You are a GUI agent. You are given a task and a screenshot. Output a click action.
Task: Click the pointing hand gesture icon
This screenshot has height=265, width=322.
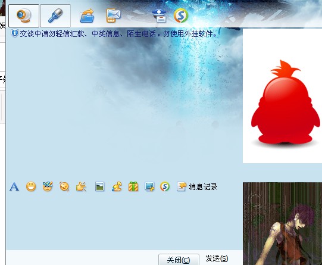[x=81, y=186]
